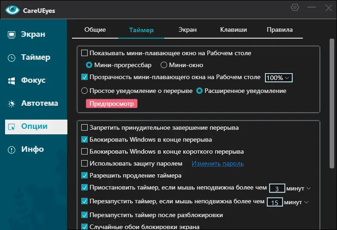337x230 pixels.
Task: Open settings via the gear icon
Action: (x=295, y=7)
